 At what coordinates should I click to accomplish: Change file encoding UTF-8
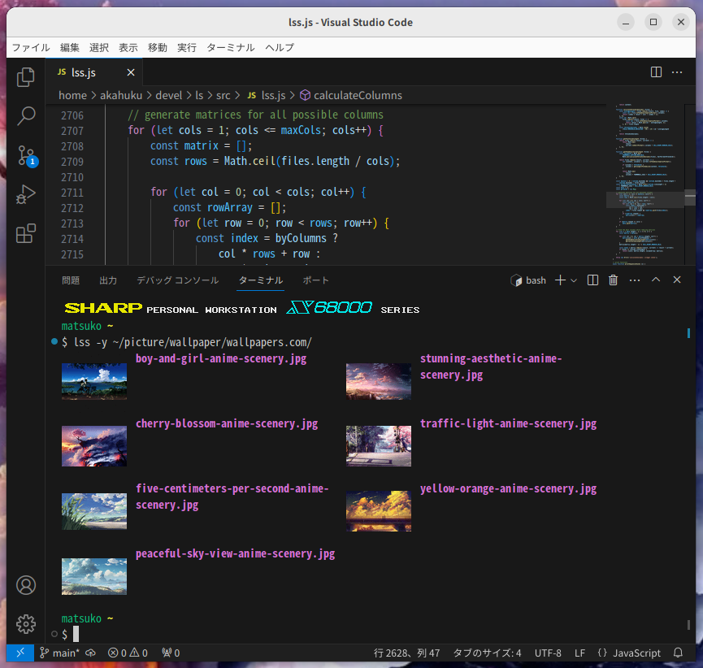click(x=548, y=653)
